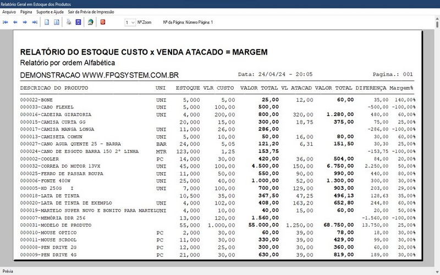Click the vertical scrollbar up arrow
Image resolution: width=440 pixels, height=275 pixels.
pyautogui.click(x=437, y=18)
